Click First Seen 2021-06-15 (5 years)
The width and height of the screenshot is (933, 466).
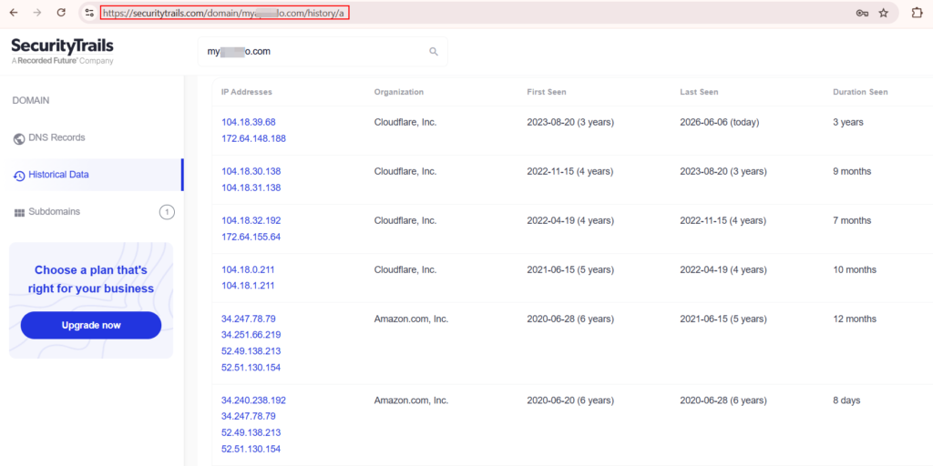click(570, 269)
